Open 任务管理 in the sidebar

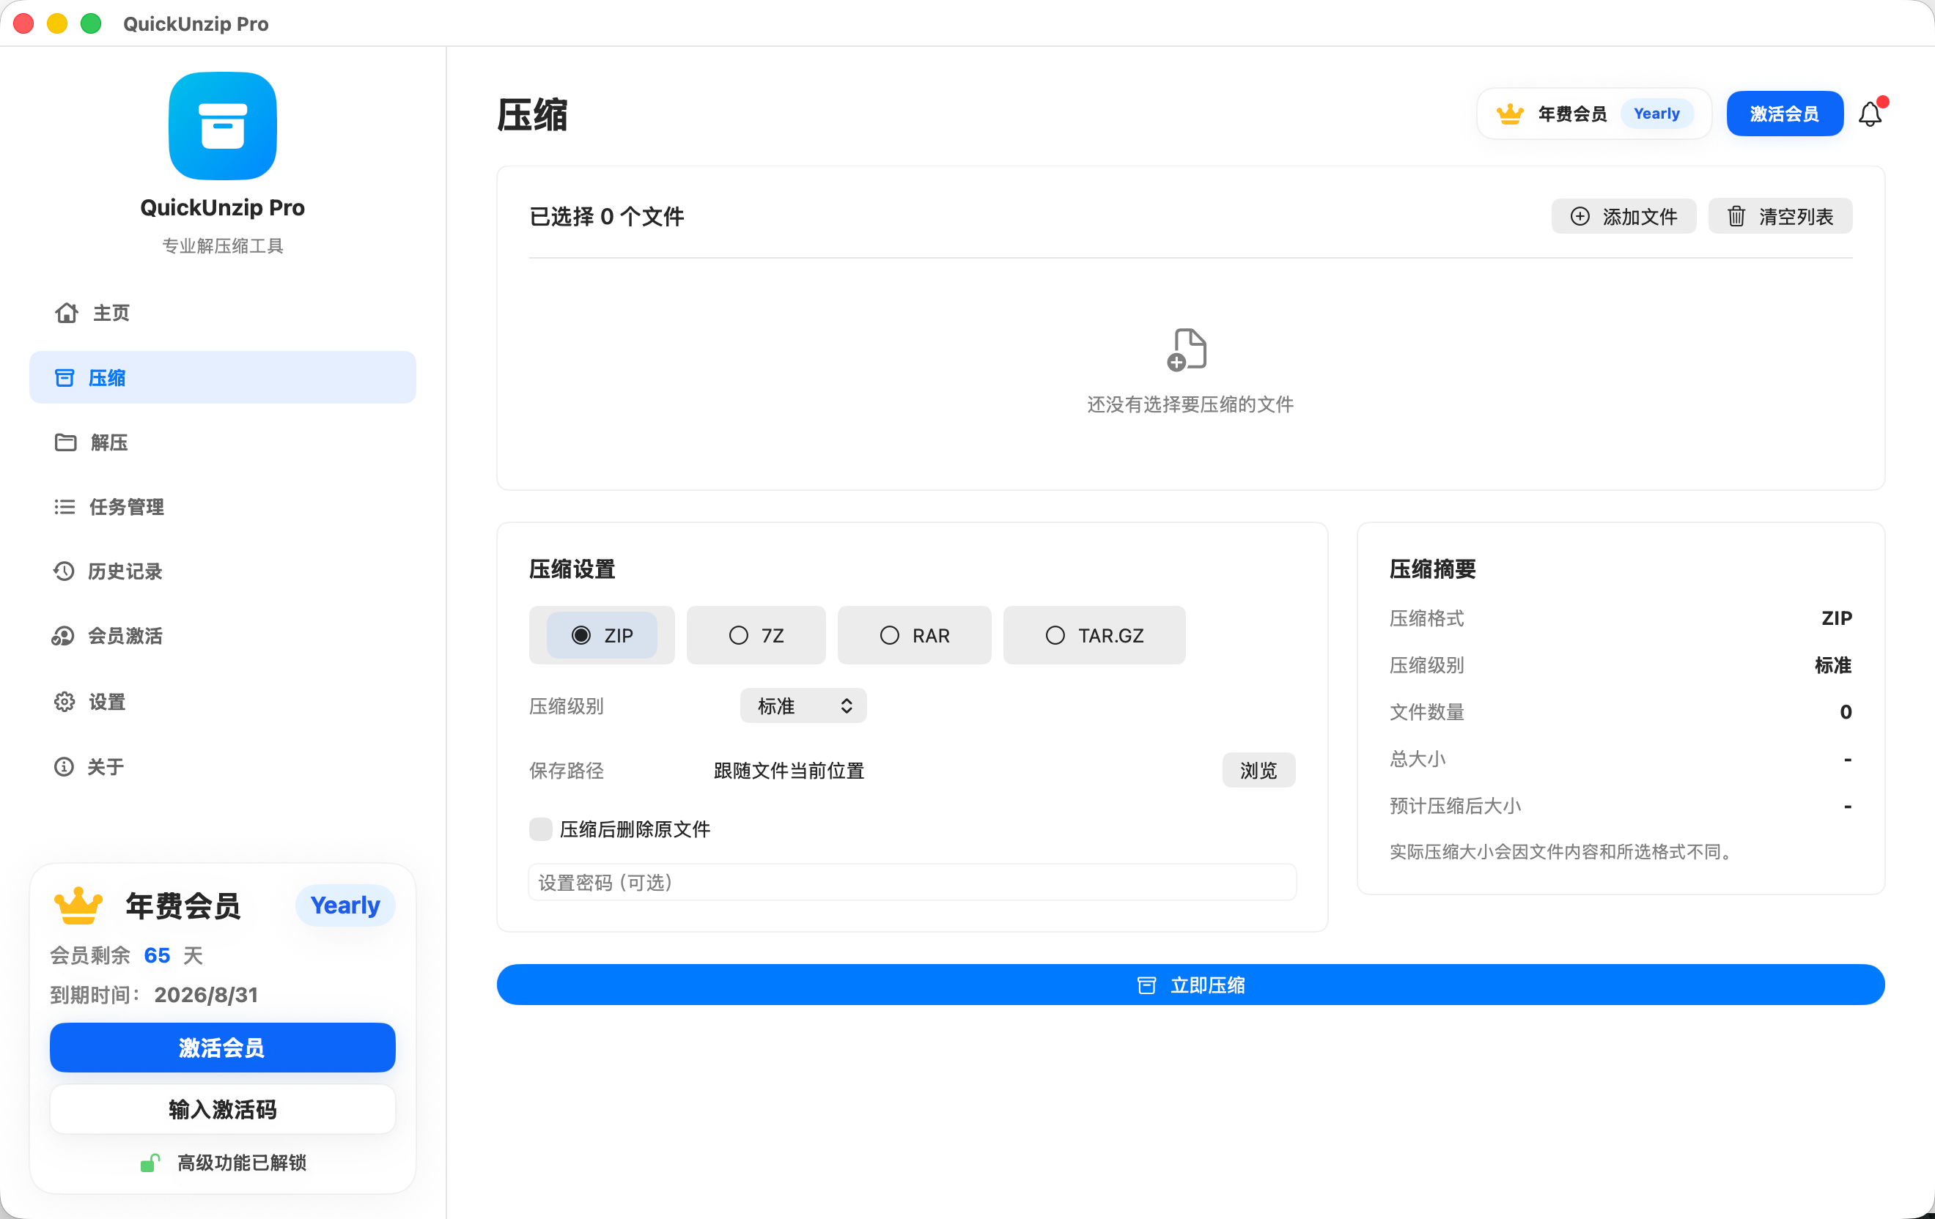223,507
